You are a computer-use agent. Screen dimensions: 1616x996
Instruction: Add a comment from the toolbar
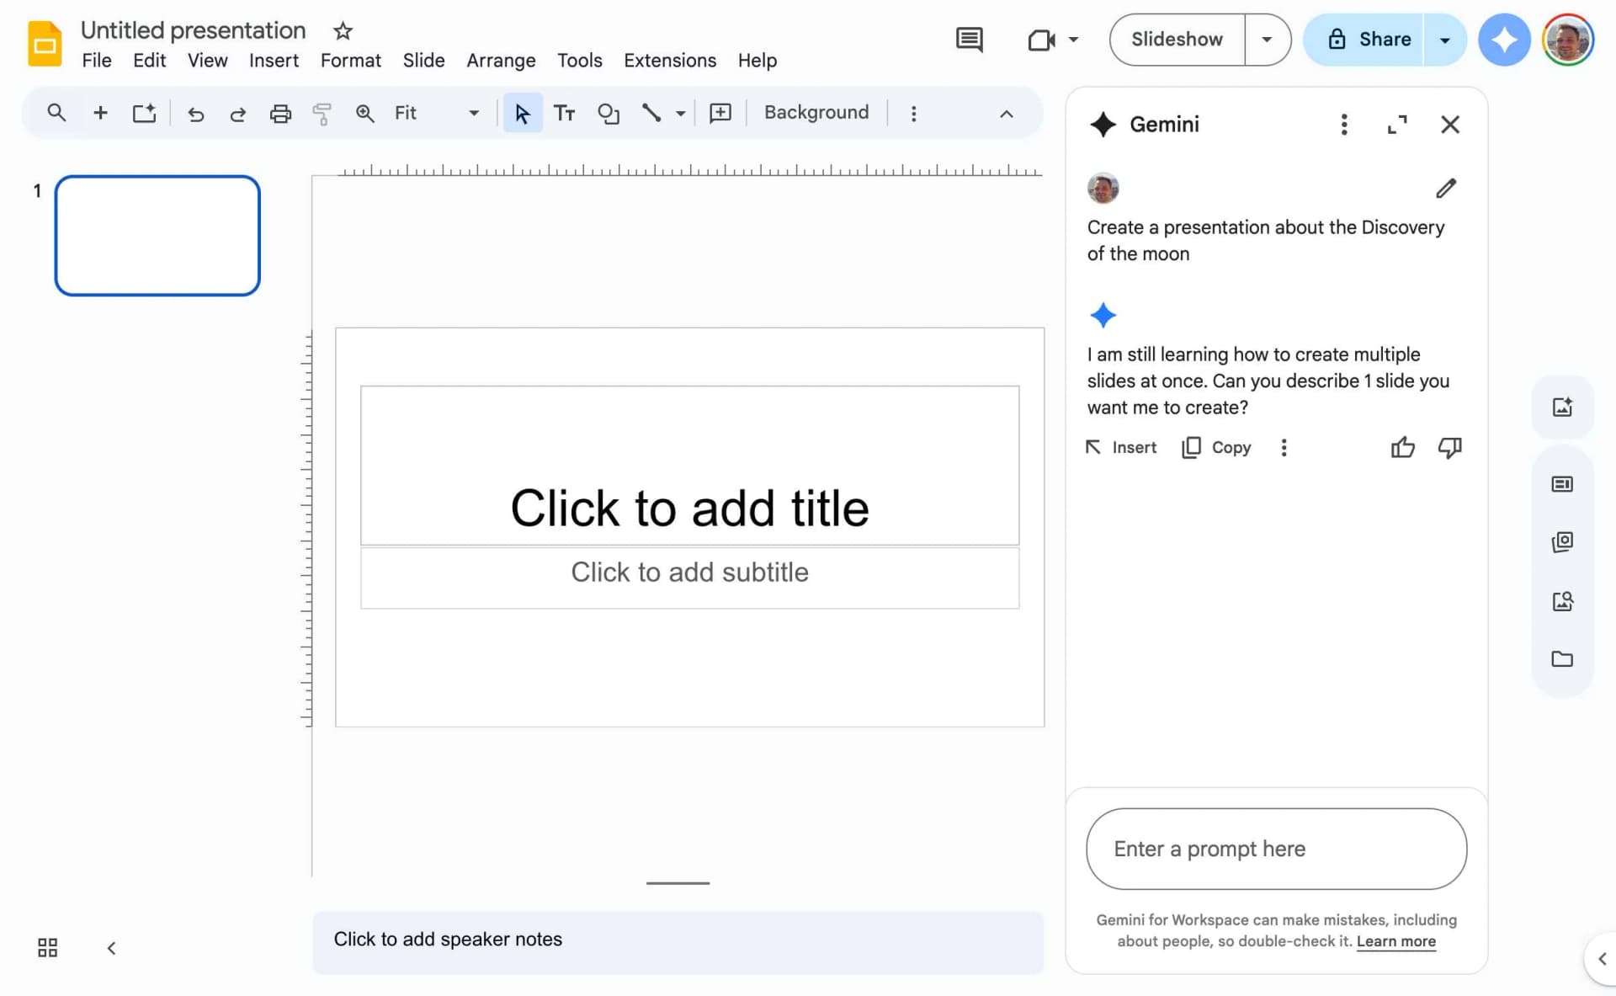[720, 113]
